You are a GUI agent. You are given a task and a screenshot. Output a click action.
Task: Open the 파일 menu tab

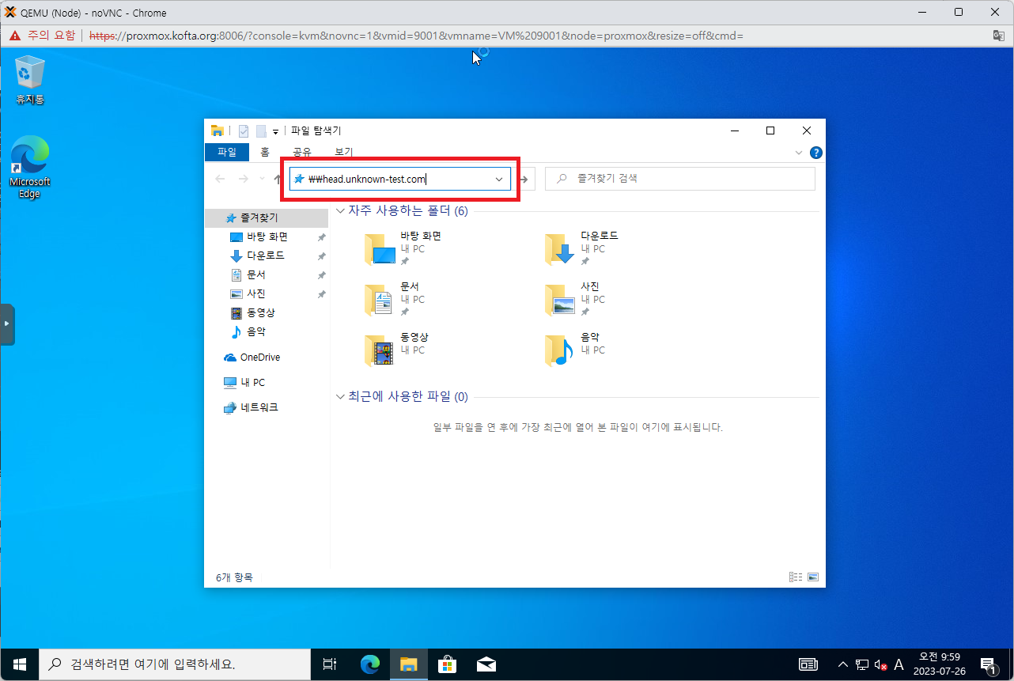point(226,153)
